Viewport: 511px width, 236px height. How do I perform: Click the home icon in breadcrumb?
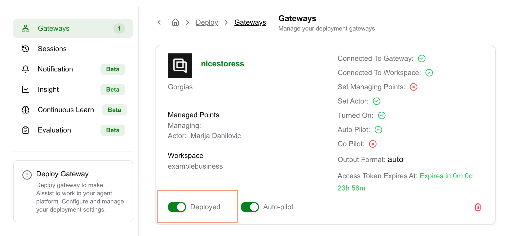175,22
